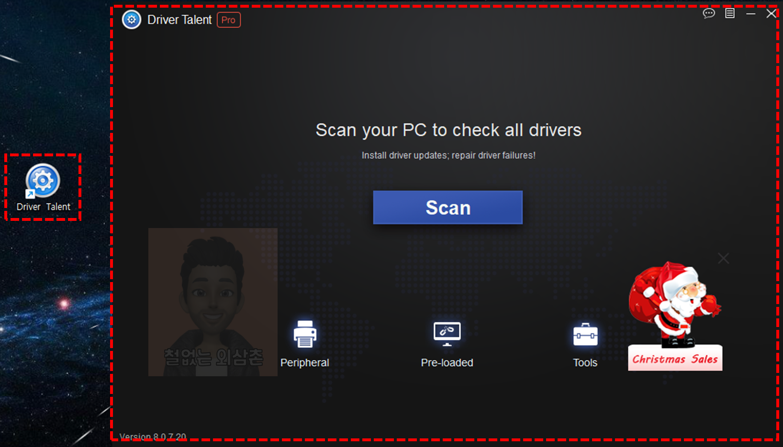Click the Pro badge next to title
This screenshot has height=447, width=783.
click(x=229, y=20)
